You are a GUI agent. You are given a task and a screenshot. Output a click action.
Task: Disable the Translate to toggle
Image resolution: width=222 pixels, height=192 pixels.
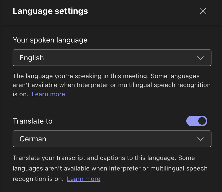(x=197, y=121)
